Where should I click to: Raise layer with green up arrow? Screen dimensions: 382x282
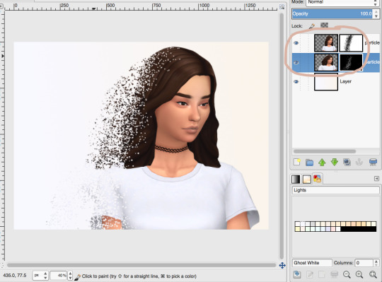[322, 163]
